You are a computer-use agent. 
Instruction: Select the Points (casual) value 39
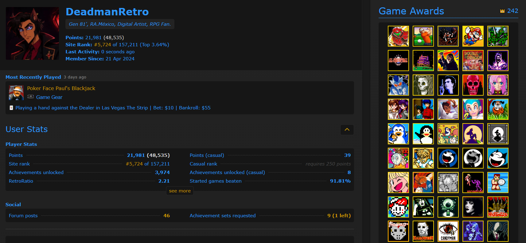pos(347,155)
